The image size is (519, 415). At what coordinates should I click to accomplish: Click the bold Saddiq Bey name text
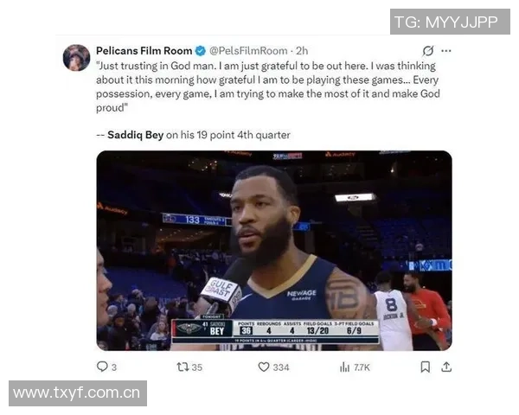(136, 135)
